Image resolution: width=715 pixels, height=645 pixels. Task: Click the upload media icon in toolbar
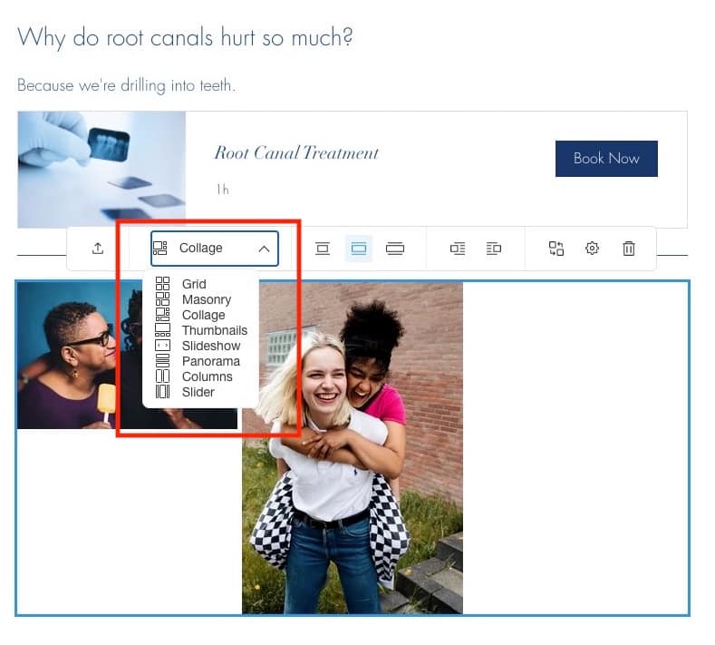98,249
